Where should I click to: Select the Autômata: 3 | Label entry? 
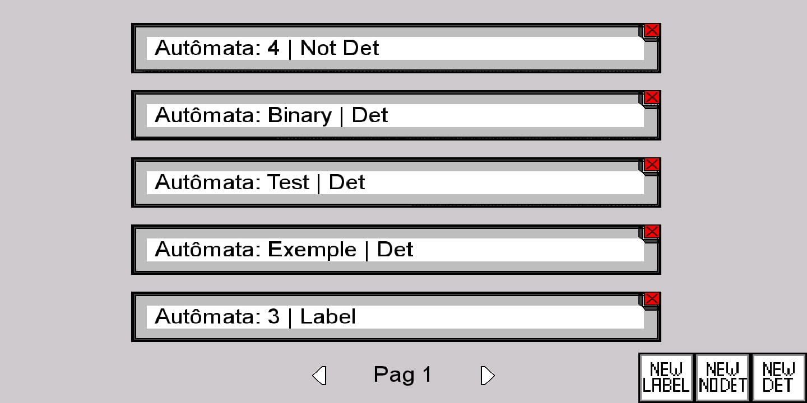pyautogui.click(x=395, y=317)
